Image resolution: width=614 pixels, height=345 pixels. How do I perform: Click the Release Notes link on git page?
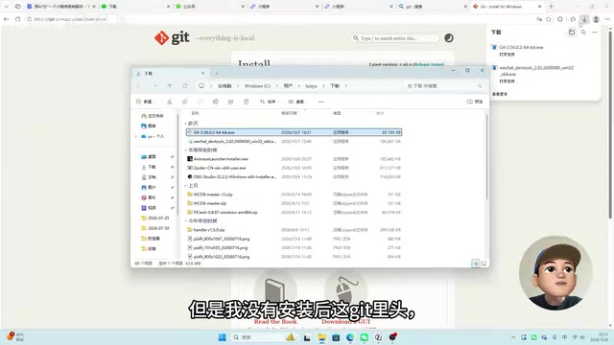429,64
